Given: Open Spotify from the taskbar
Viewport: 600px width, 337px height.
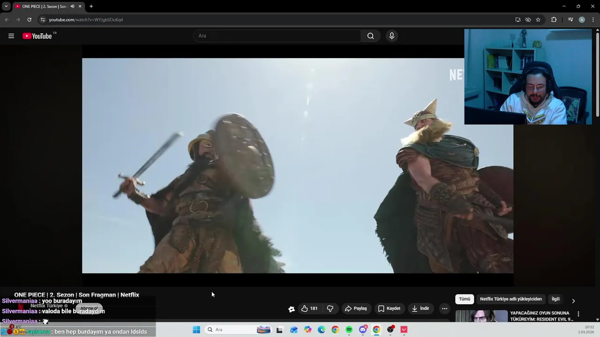Looking at the screenshot, I should [349, 330].
